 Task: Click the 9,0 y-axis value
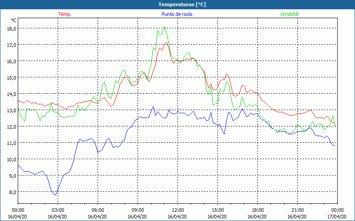(x=12, y=175)
